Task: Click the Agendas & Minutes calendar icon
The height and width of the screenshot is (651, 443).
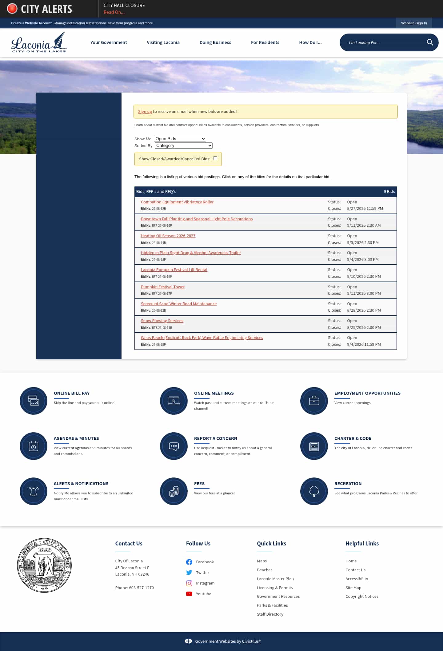Action: pyautogui.click(x=34, y=446)
